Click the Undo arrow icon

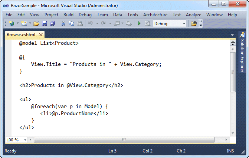[91, 23]
